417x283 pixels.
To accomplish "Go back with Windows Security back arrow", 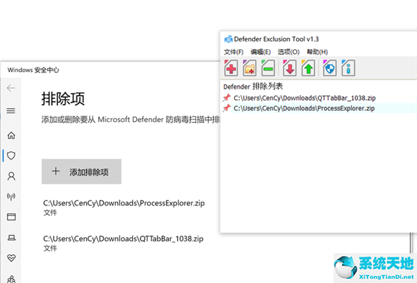I will (11, 88).
